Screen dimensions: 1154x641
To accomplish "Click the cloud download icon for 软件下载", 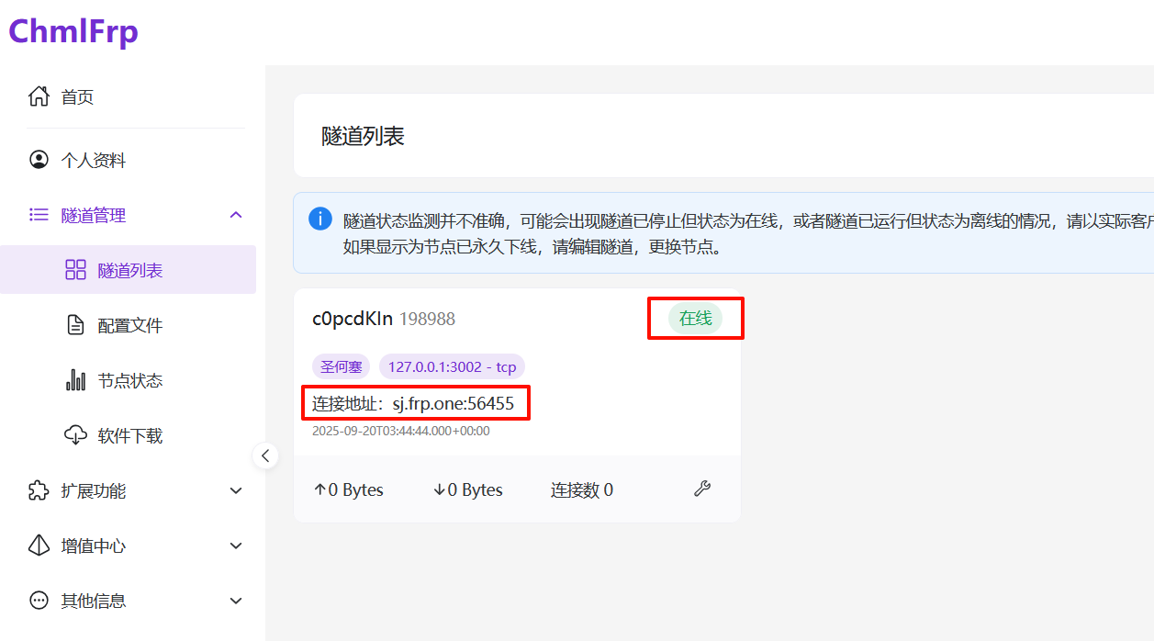I will tap(75, 435).
